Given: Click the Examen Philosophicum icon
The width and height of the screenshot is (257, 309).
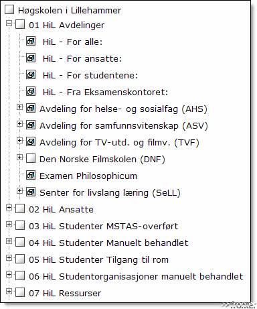Looking at the screenshot, I should (x=31, y=176).
